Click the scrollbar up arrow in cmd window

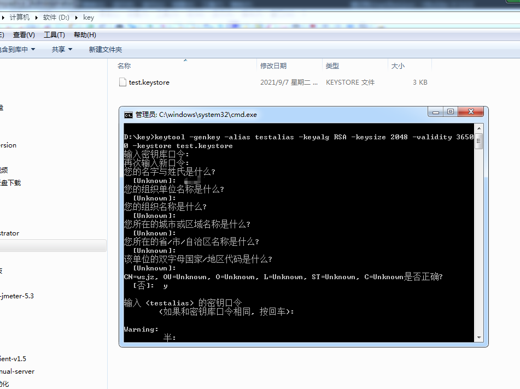[x=478, y=128]
